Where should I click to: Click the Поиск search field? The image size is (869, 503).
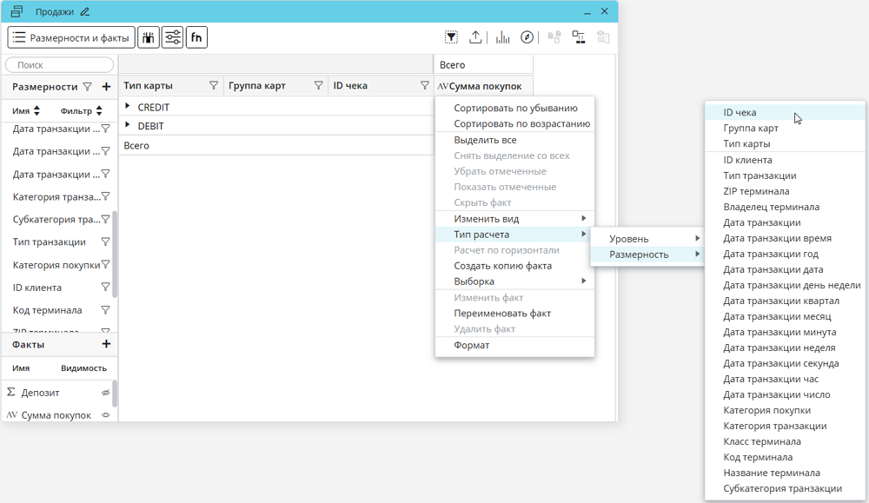pos(59,65)
